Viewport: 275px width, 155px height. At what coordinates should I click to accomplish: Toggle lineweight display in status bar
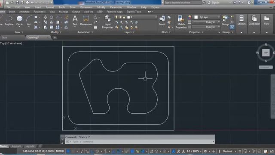click(x=127, y=151)
